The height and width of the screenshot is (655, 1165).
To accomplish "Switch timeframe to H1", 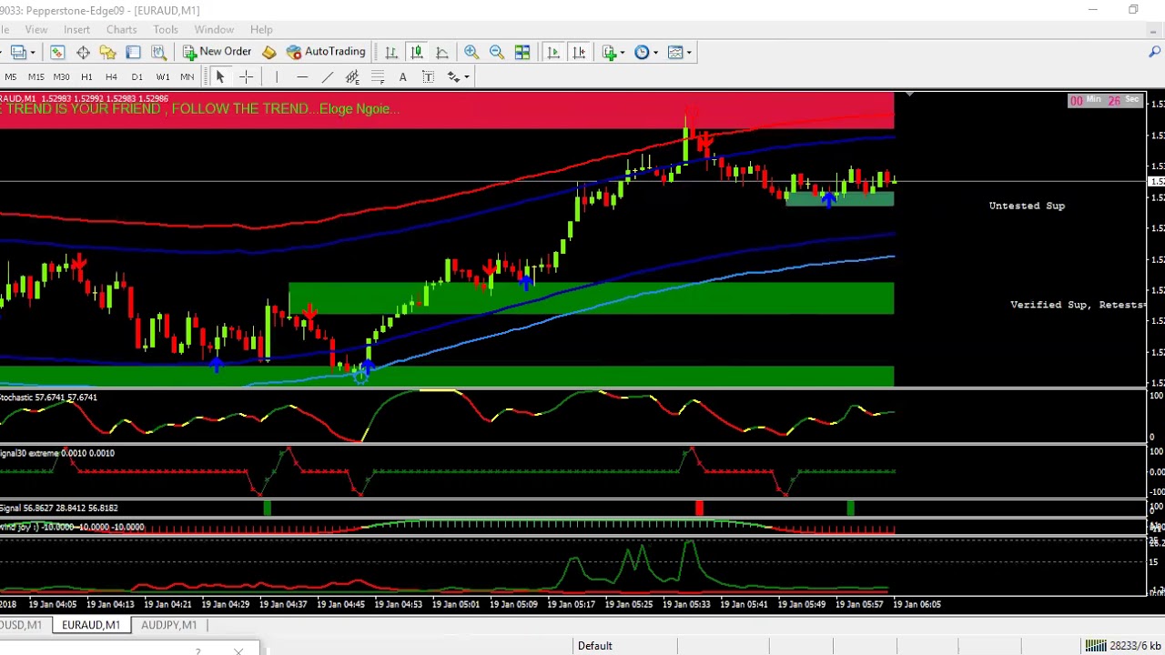I will (x=86, y=77).
